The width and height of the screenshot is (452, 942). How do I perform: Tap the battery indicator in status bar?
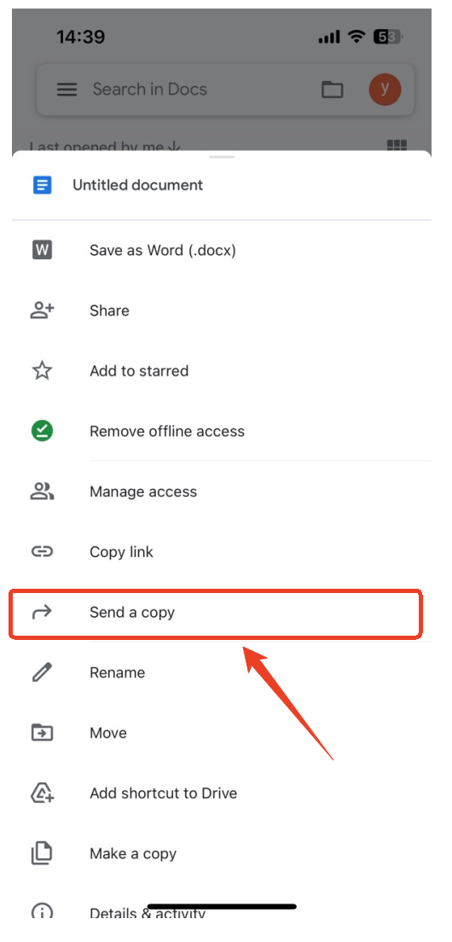pyautogui.click(x=387, y=38)
